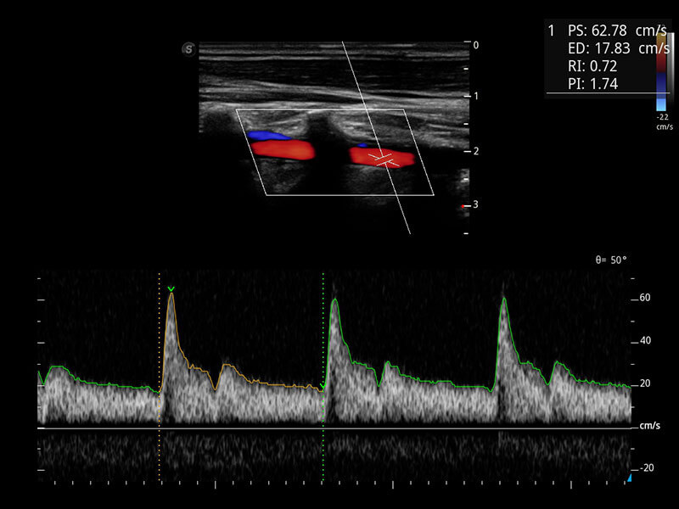This screenshot has height=509, width=679.
Task: Click the red focus marker near depth 3
Action: tap(463, 206)
